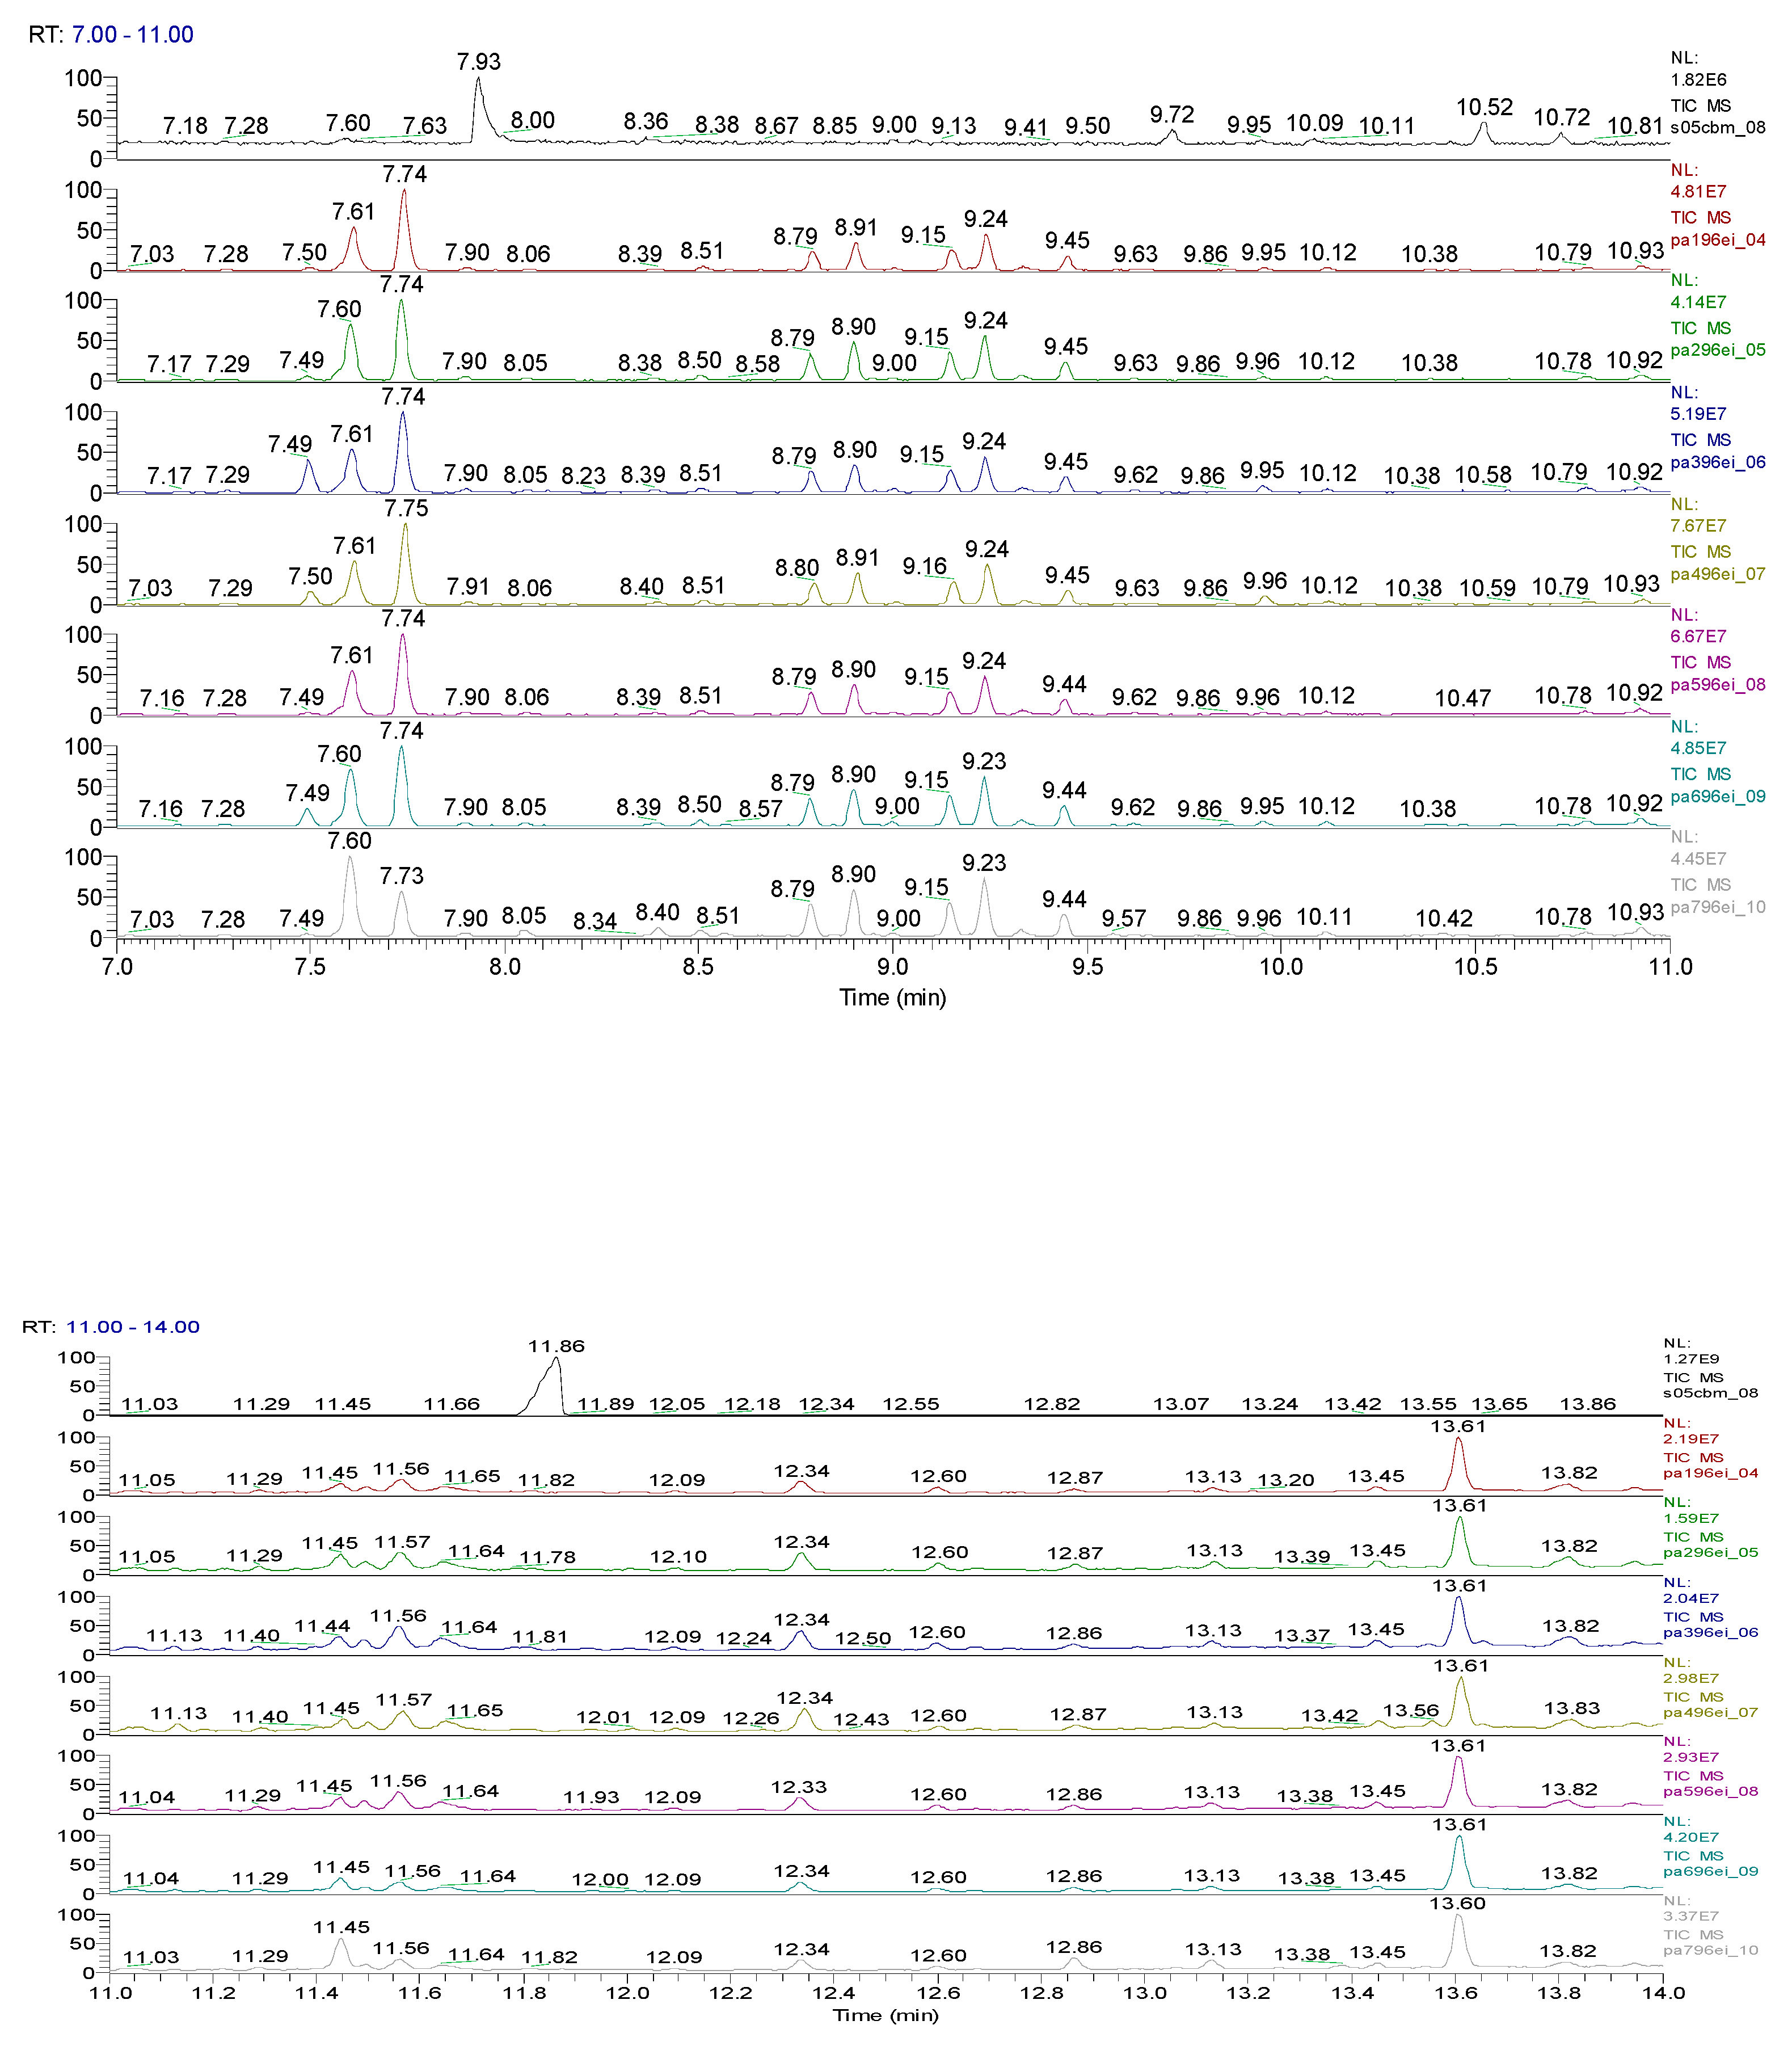This screenshot has width=1792, height=2046.
Task: Click the NL value 2.19E7
Action: tap(1691, 1439)
